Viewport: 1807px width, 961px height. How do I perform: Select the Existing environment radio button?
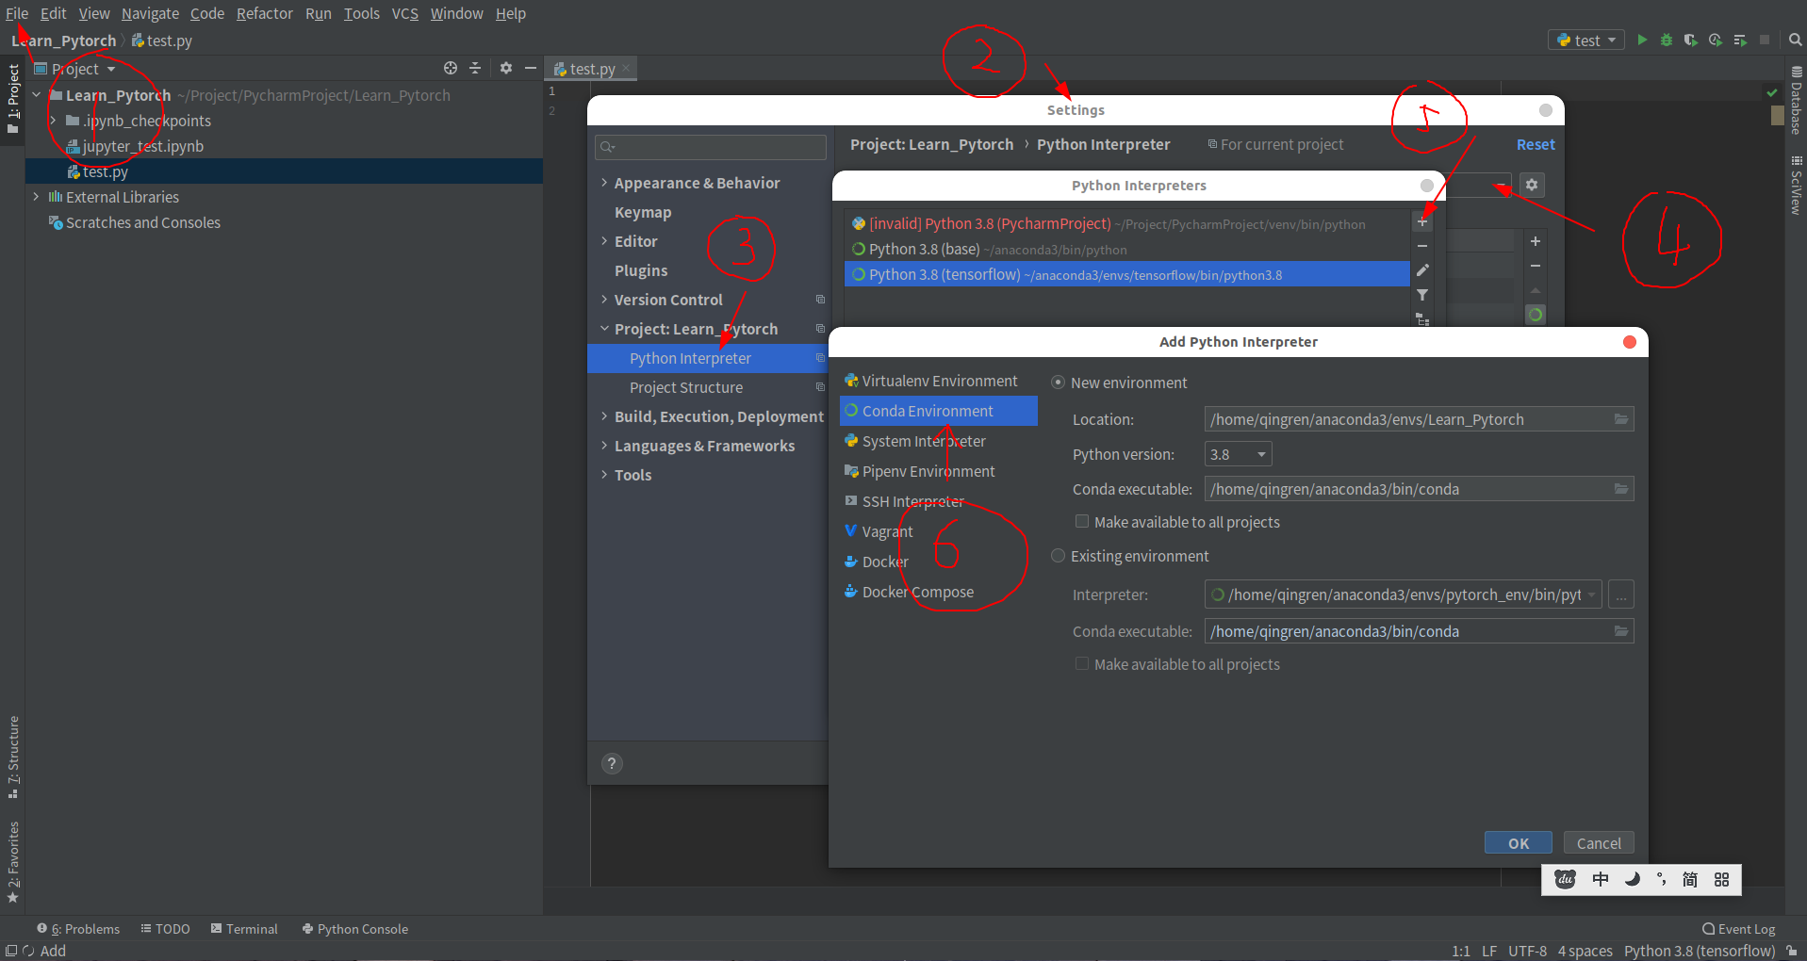(x=1059, y=556)
